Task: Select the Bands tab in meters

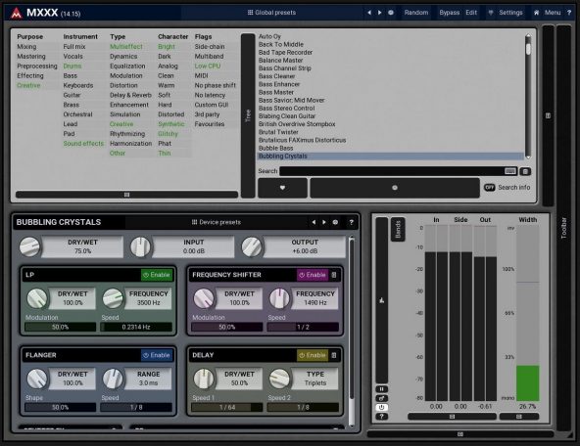Action: (398, 229)
